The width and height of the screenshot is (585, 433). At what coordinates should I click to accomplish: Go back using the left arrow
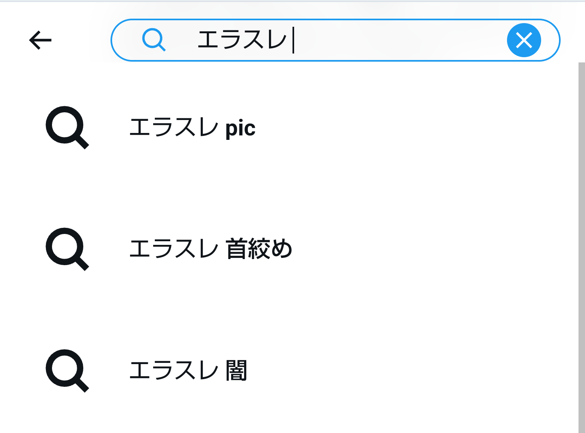pyautogui.click(x=40, y=40)
